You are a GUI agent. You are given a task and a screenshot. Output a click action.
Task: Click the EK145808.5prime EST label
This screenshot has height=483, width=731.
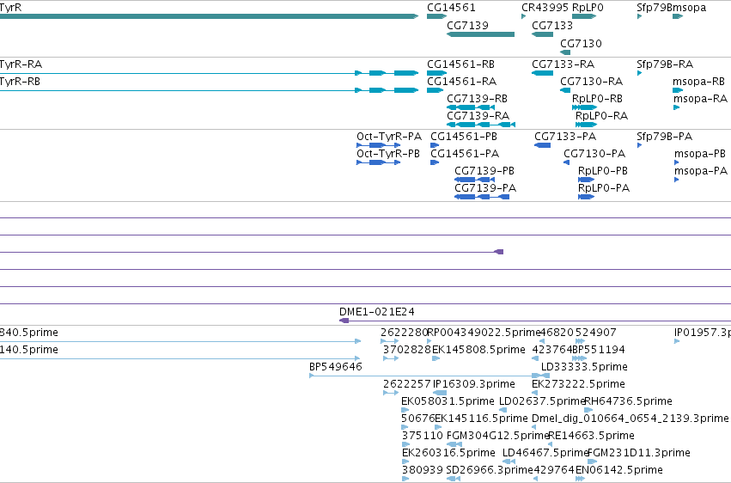point(478,350)
